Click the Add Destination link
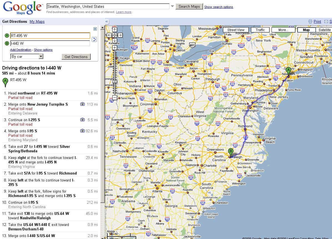The image size is (332, 239). (21, 50)
